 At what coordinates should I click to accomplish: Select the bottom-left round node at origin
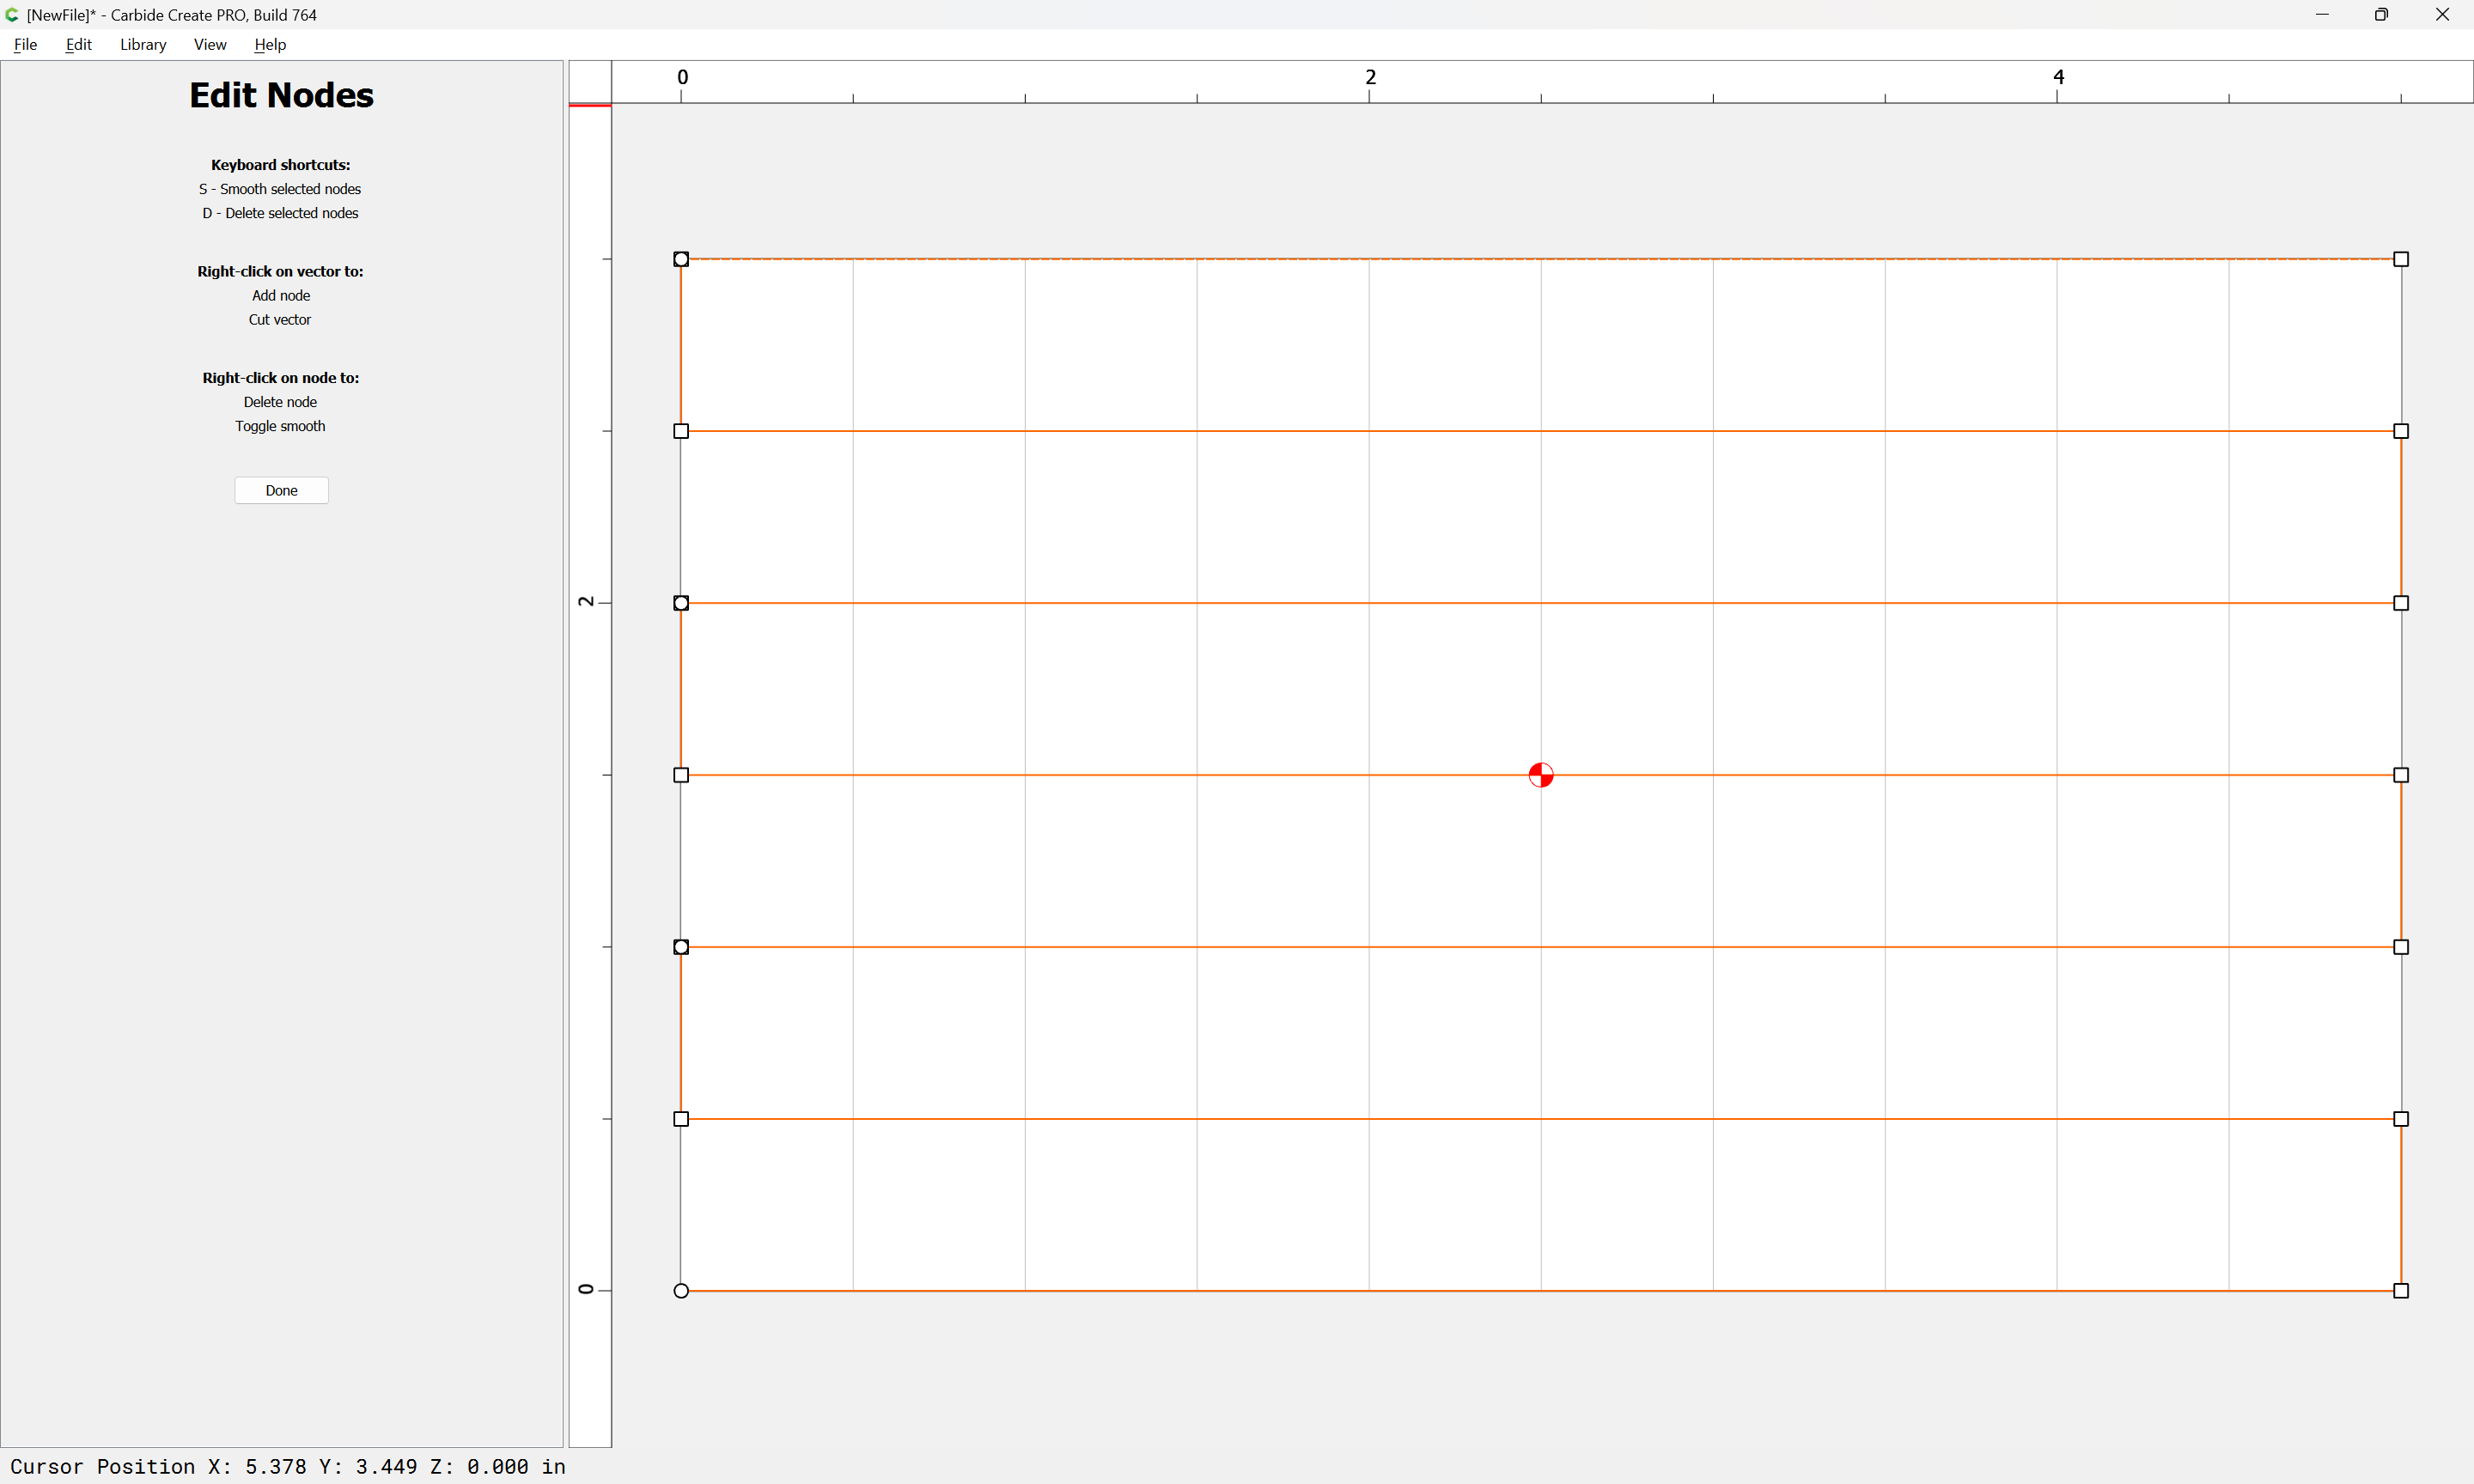(x=681, y=1291)
